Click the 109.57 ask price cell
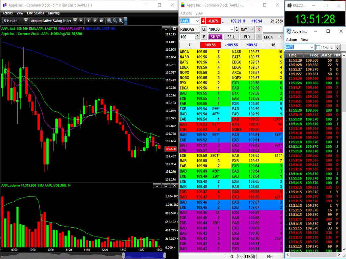 252,45
